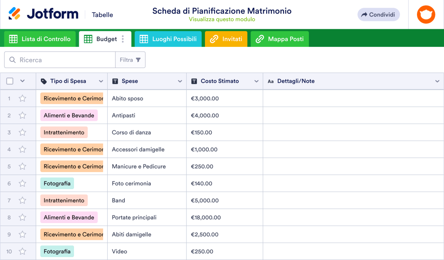The image size is (444, 260).
Task: Select the Manicure e Pedicure cell
Action: [x=147, y=166]
